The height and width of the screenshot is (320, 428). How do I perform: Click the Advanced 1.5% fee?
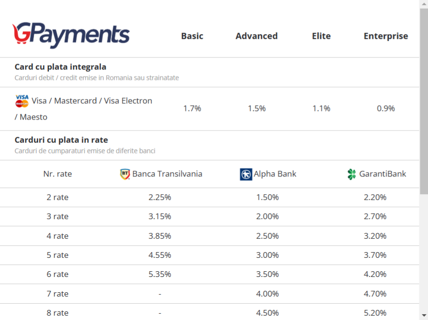(257, 109)
